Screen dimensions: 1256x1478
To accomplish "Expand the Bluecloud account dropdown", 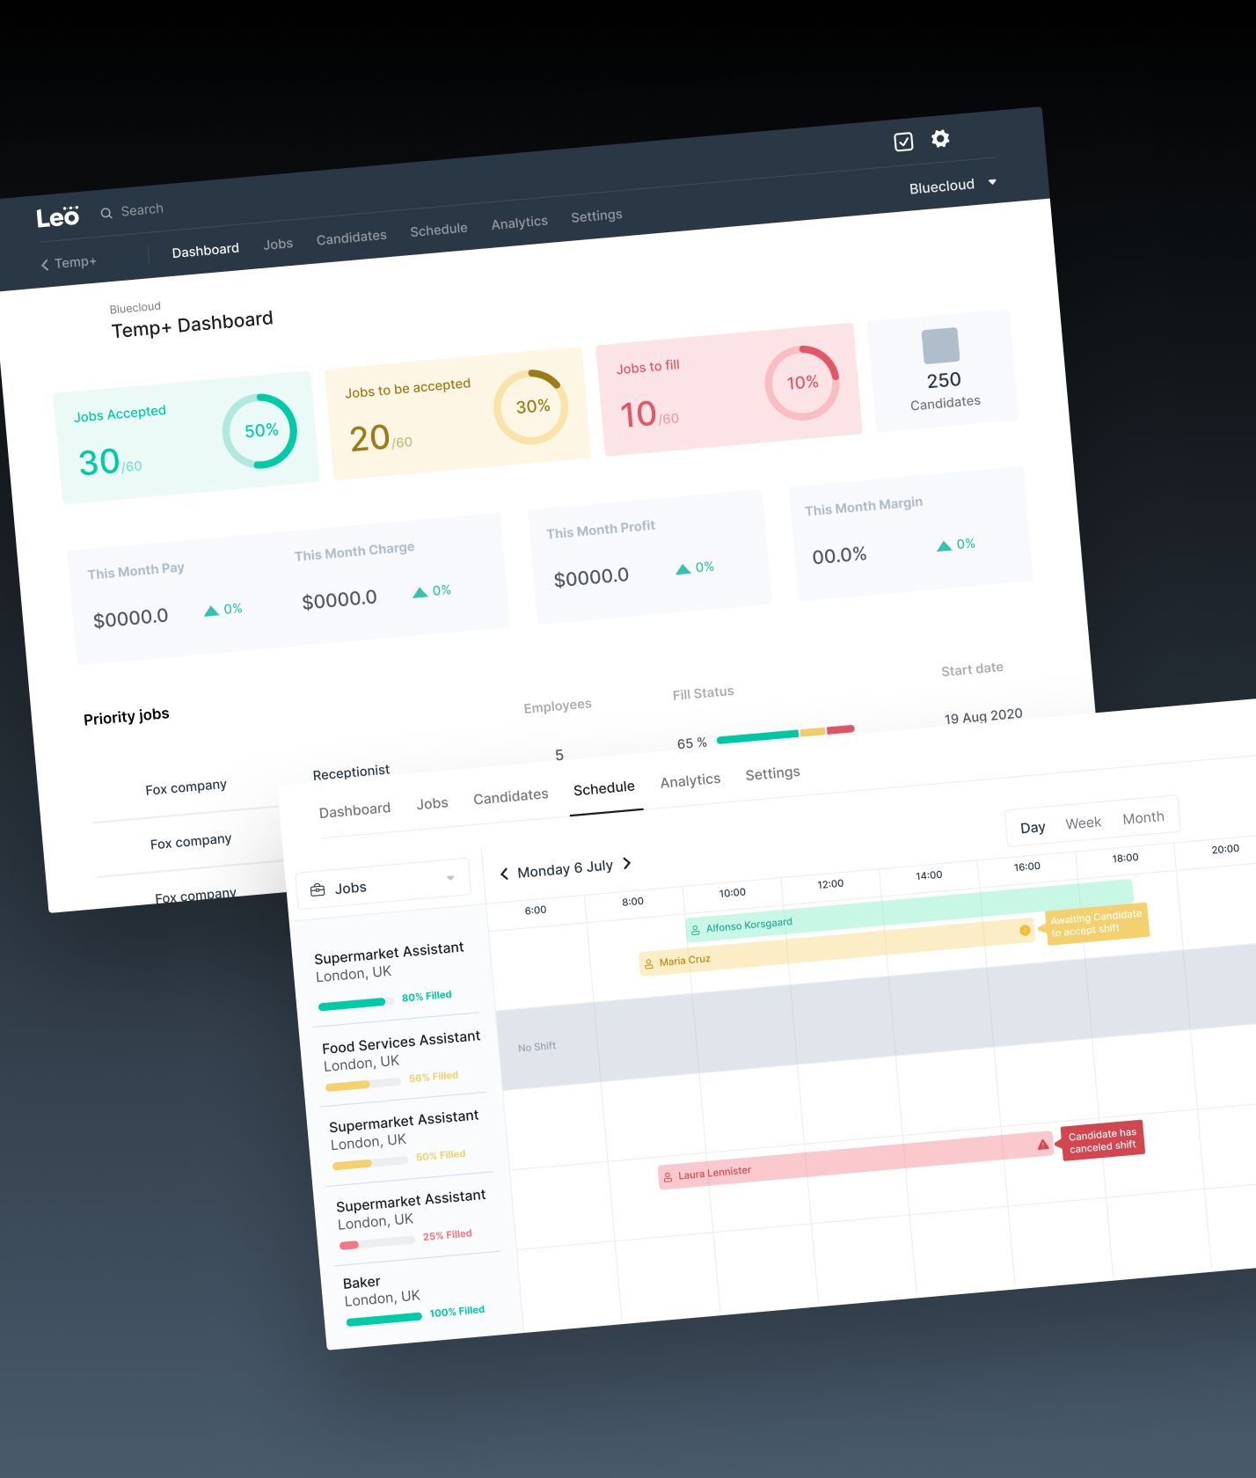I will [x=953, y=185].
